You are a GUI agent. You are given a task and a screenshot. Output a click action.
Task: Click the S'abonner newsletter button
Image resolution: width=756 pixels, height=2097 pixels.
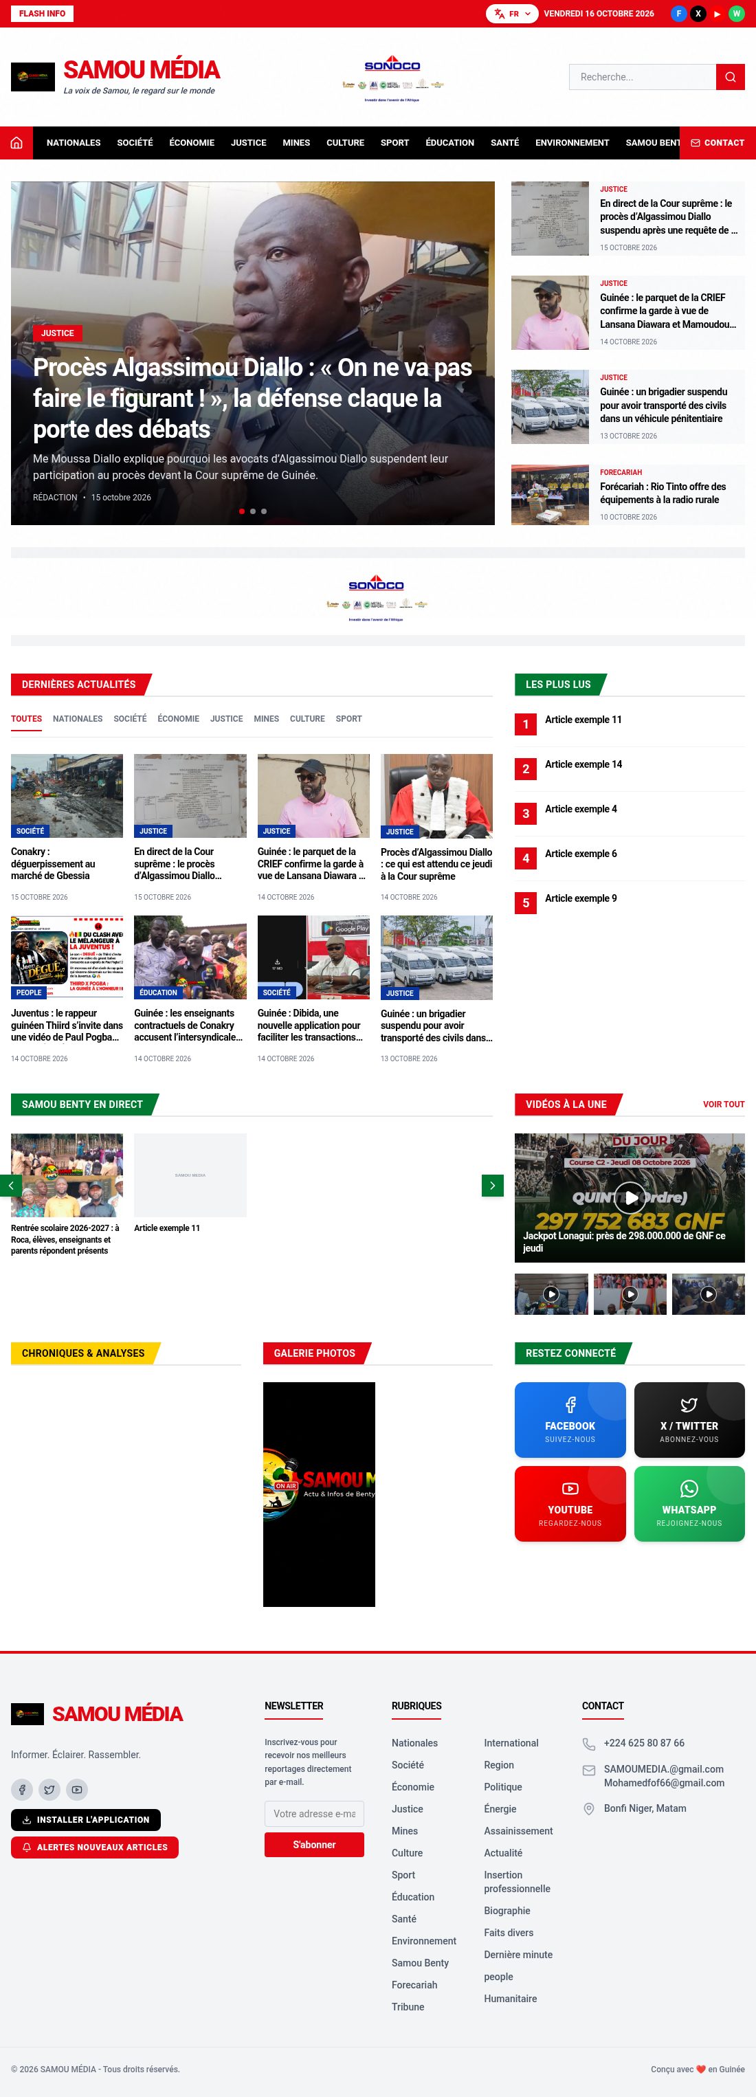(314, 1845)
